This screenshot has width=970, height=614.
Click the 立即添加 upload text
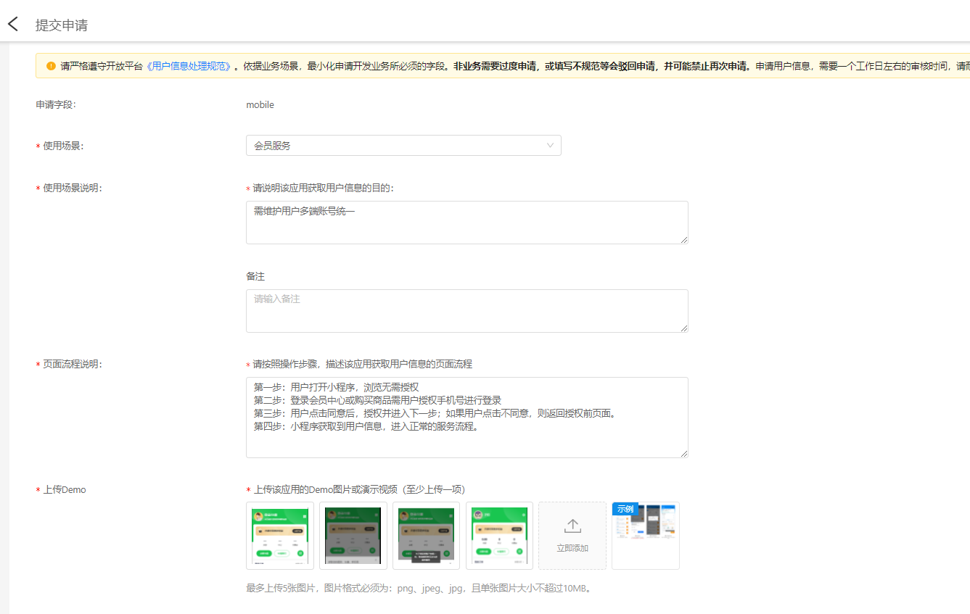[x=572, y=549]
